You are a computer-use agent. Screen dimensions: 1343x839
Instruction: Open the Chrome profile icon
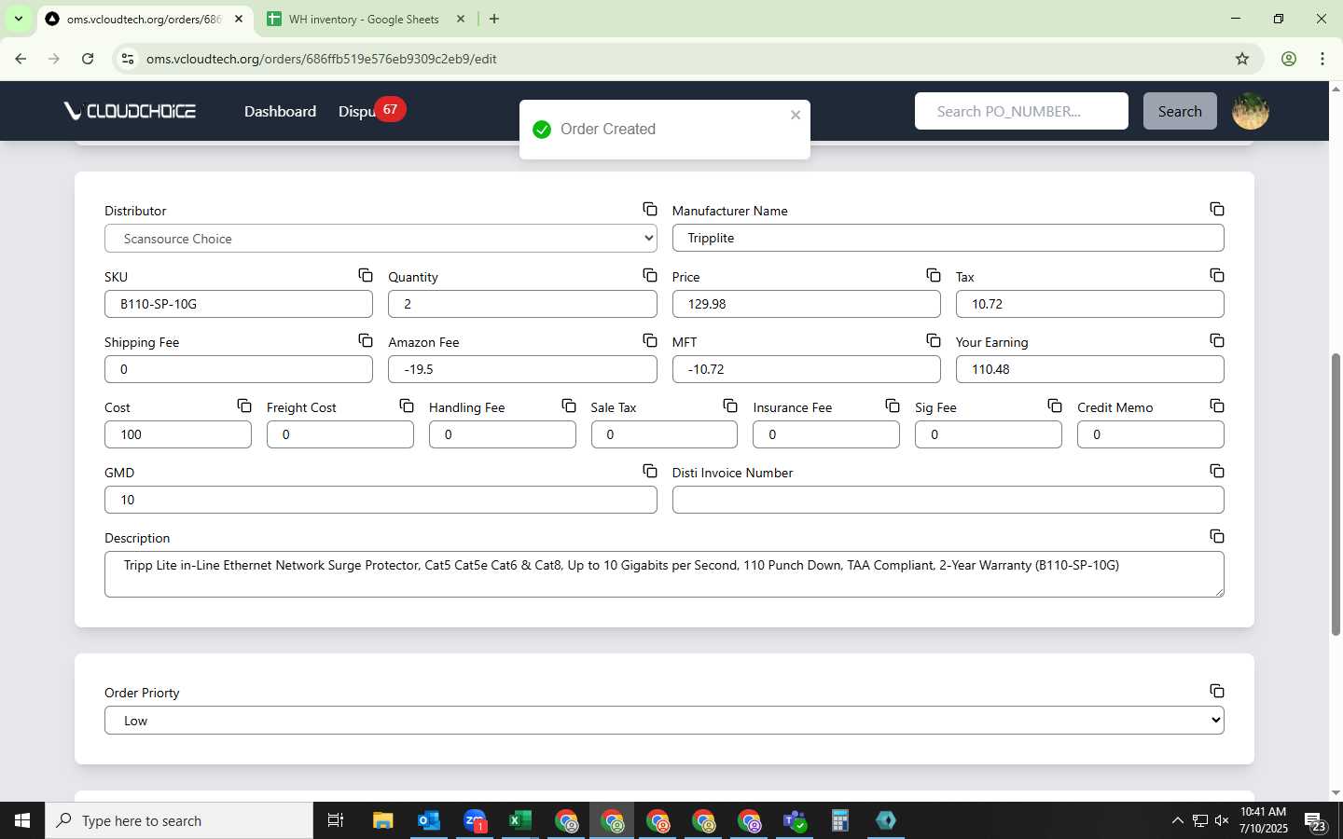tap(1289, 59)
